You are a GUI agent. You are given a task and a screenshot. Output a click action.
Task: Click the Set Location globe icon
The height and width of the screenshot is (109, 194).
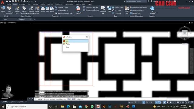(x=152, y=8)
